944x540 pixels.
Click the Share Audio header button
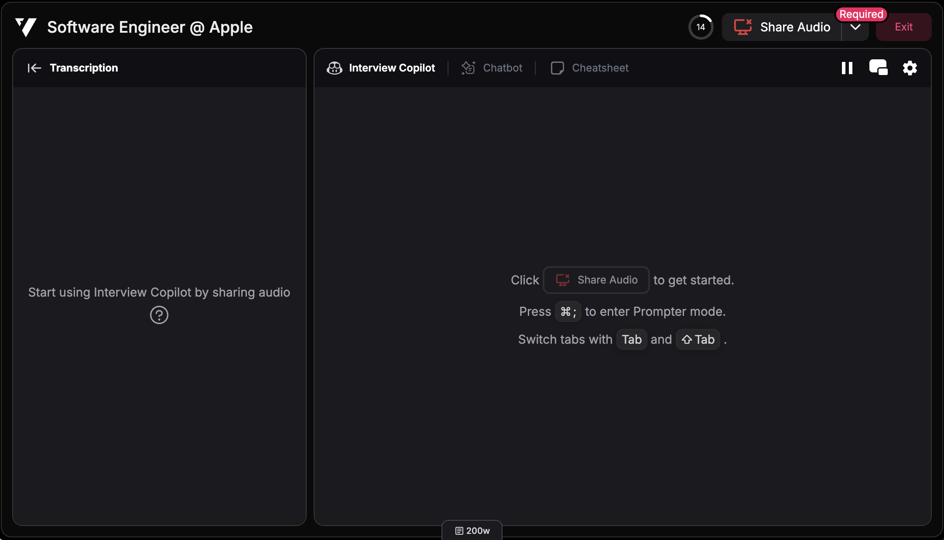pyautogui.click(x=795, y=27)
